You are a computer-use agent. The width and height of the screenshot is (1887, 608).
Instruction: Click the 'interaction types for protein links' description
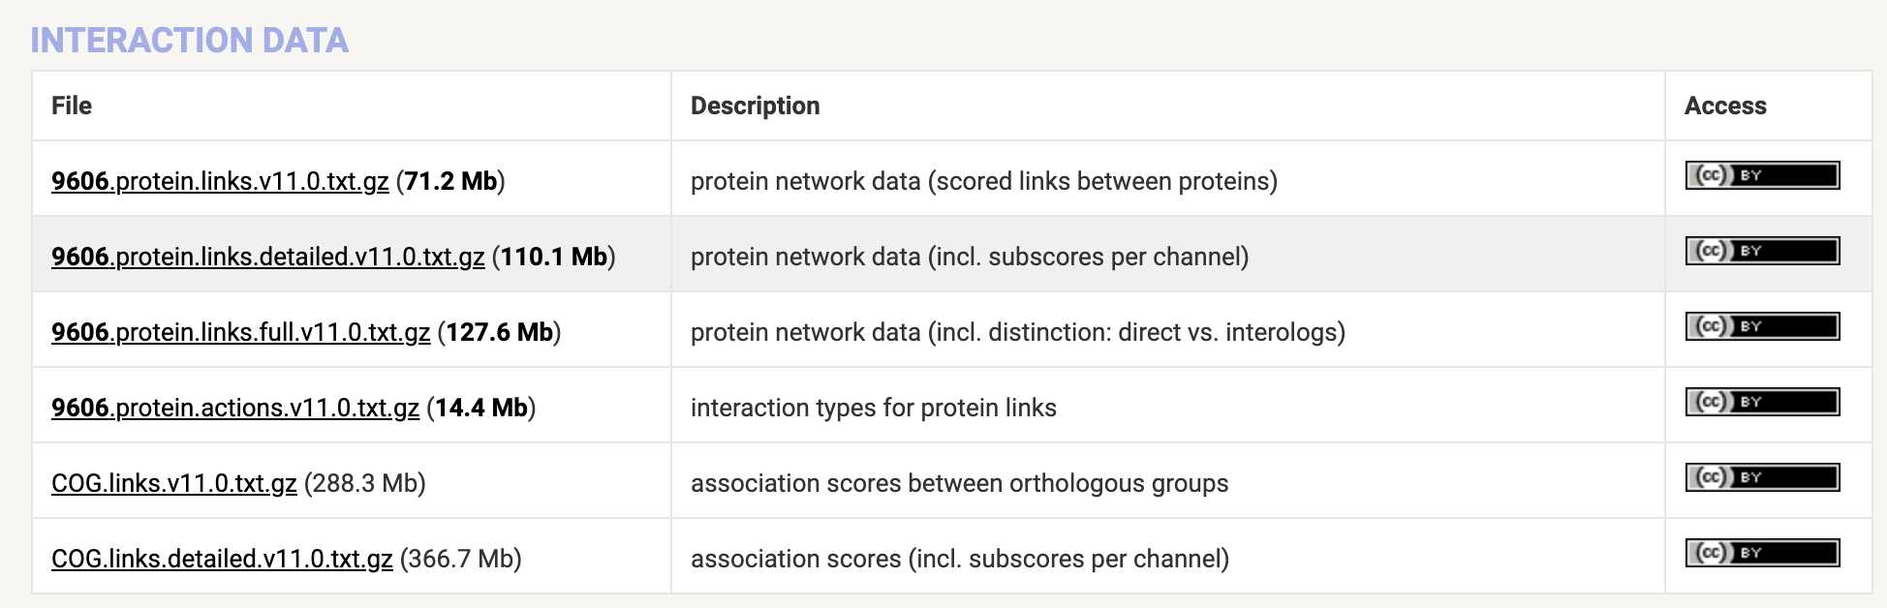[874, 408]
